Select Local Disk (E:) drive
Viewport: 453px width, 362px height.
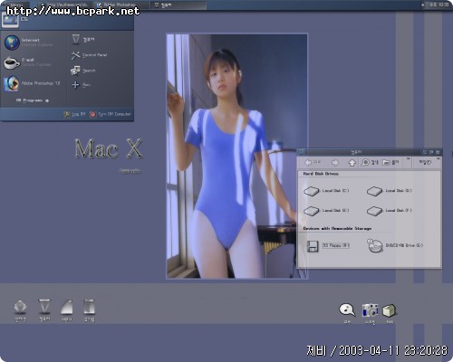[326, 211]
